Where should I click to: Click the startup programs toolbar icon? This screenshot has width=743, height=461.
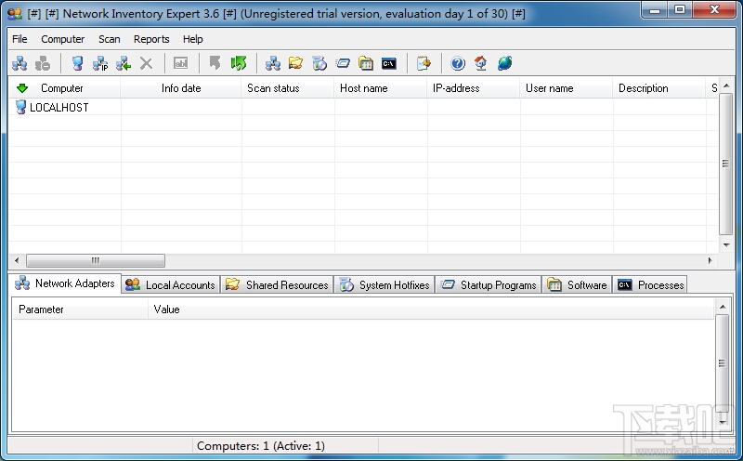(343, 63)
